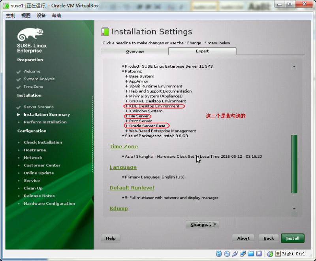
Task: Click the SUSE Linux Enterprise chameleon logo
Action: point(30,34)
